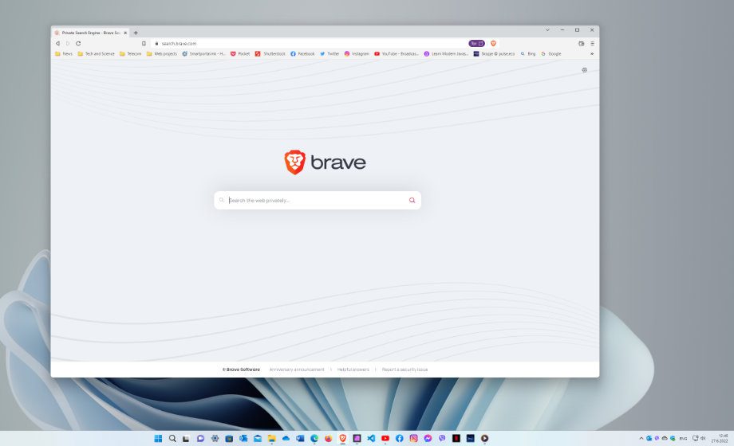
Task: Open Viber on the taskbar
Action: point(442,439)
